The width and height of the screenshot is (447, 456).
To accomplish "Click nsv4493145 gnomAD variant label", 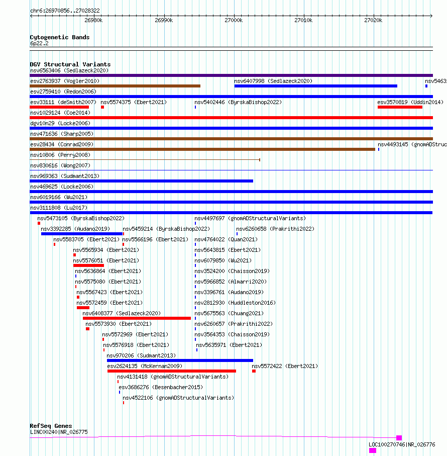I will pos(412,144).
